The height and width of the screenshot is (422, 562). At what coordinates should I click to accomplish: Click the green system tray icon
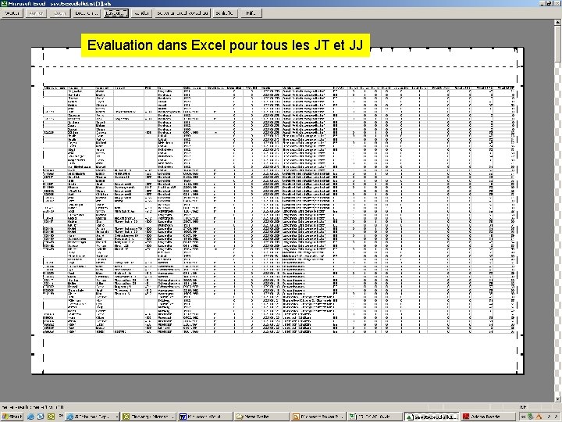point(531,417)
